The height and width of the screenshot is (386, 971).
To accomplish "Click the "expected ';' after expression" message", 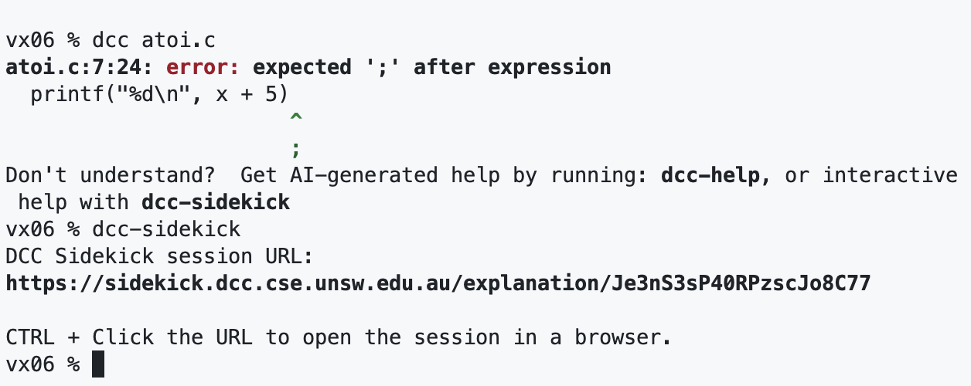I will coord(432,67).
